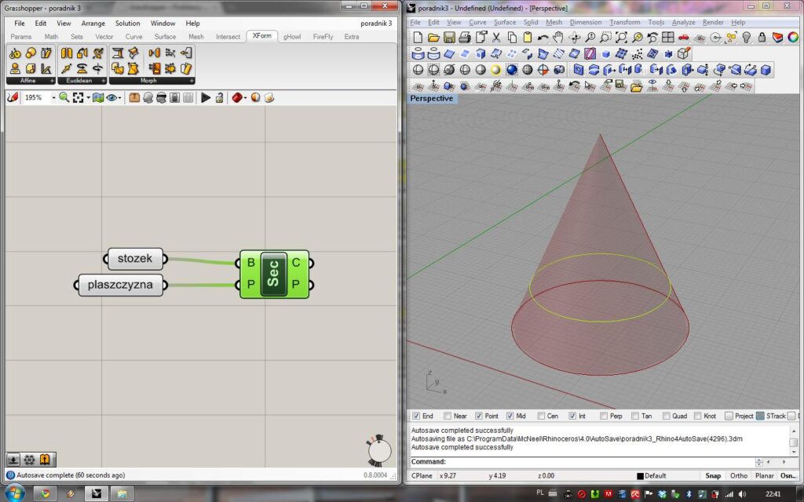
Task: Click the Grasshopper map navigation icon
Action: point(98,97)
